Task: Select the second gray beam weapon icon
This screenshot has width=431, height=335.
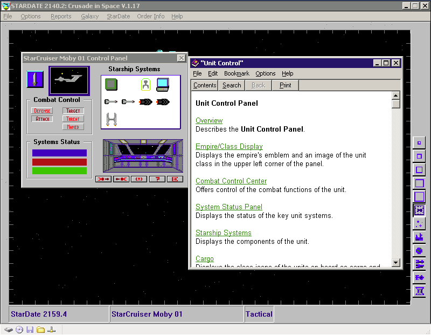Action: 128,102
